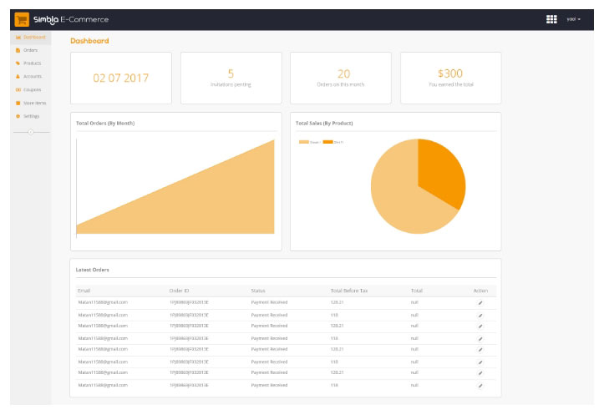Open the 5 invitations pending card

(231, 78)
